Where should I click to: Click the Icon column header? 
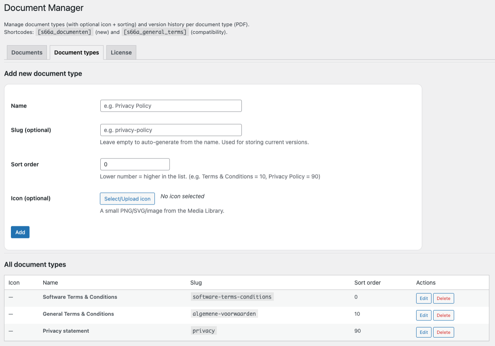click(14, 283)
